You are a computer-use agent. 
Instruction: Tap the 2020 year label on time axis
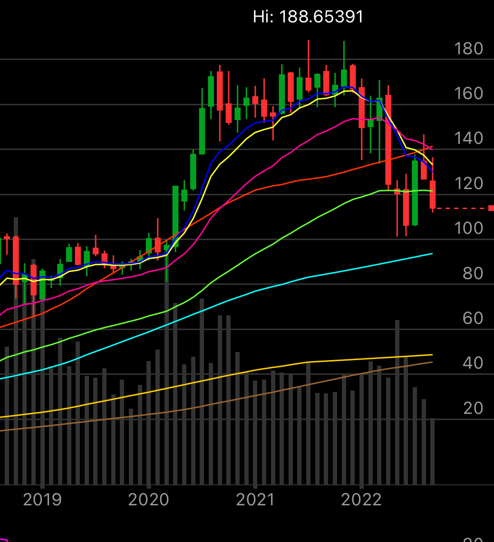click(149, 500)
